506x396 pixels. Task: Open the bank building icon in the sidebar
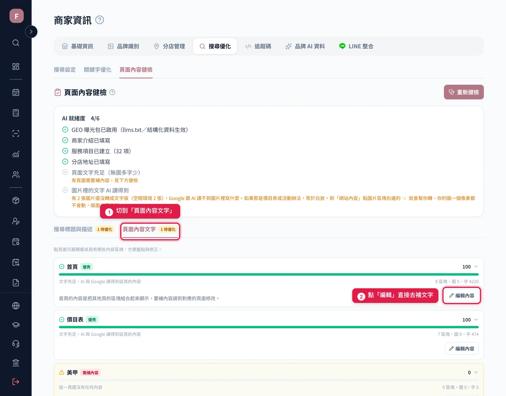tap(16, 363)
